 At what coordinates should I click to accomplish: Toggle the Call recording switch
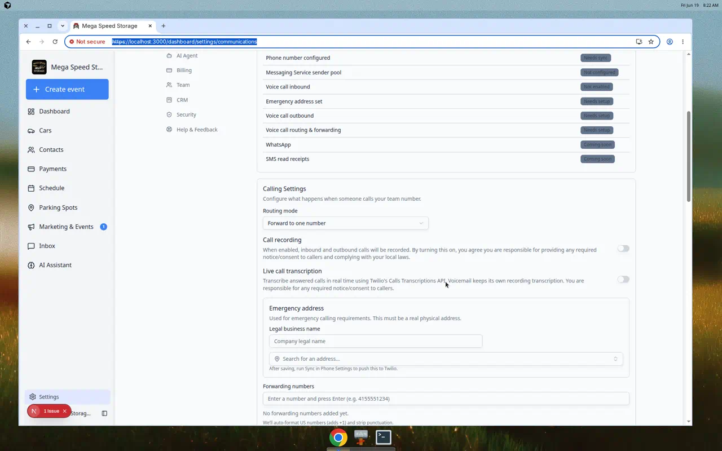(x=623, y=249)
